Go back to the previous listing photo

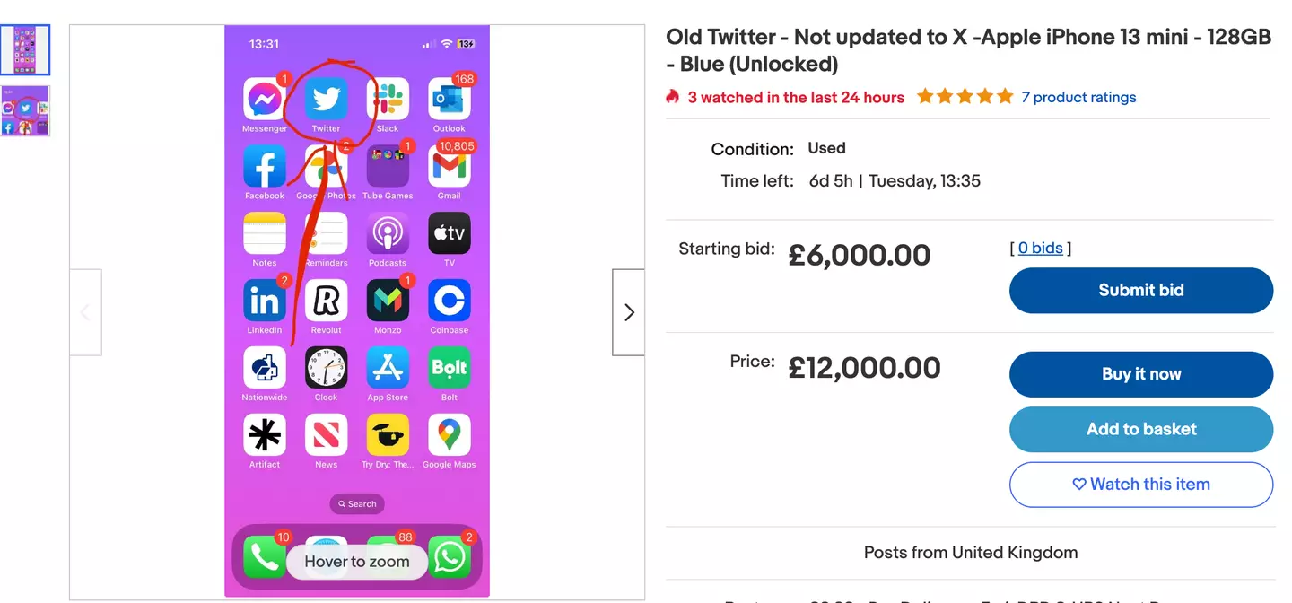[85, 311]
